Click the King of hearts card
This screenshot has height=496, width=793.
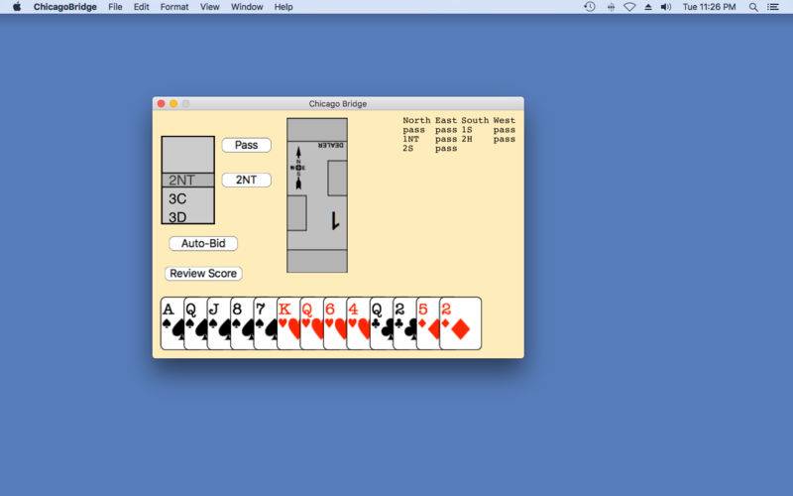coord(289,323)
